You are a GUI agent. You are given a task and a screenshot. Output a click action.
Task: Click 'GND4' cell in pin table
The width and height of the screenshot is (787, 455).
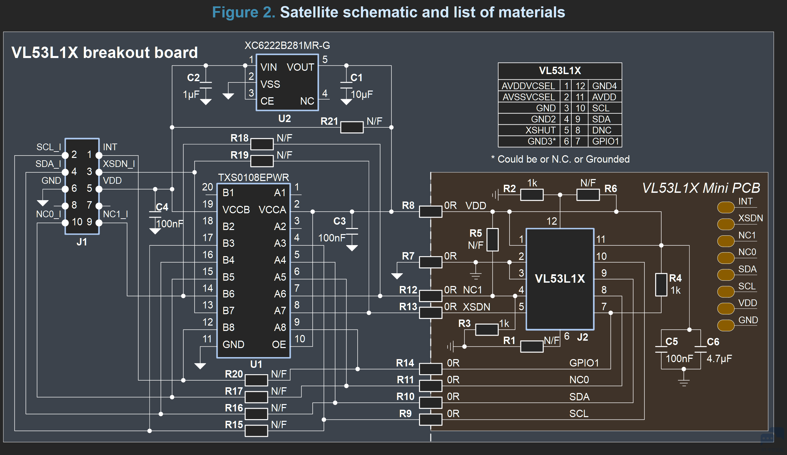coord(605,86)
